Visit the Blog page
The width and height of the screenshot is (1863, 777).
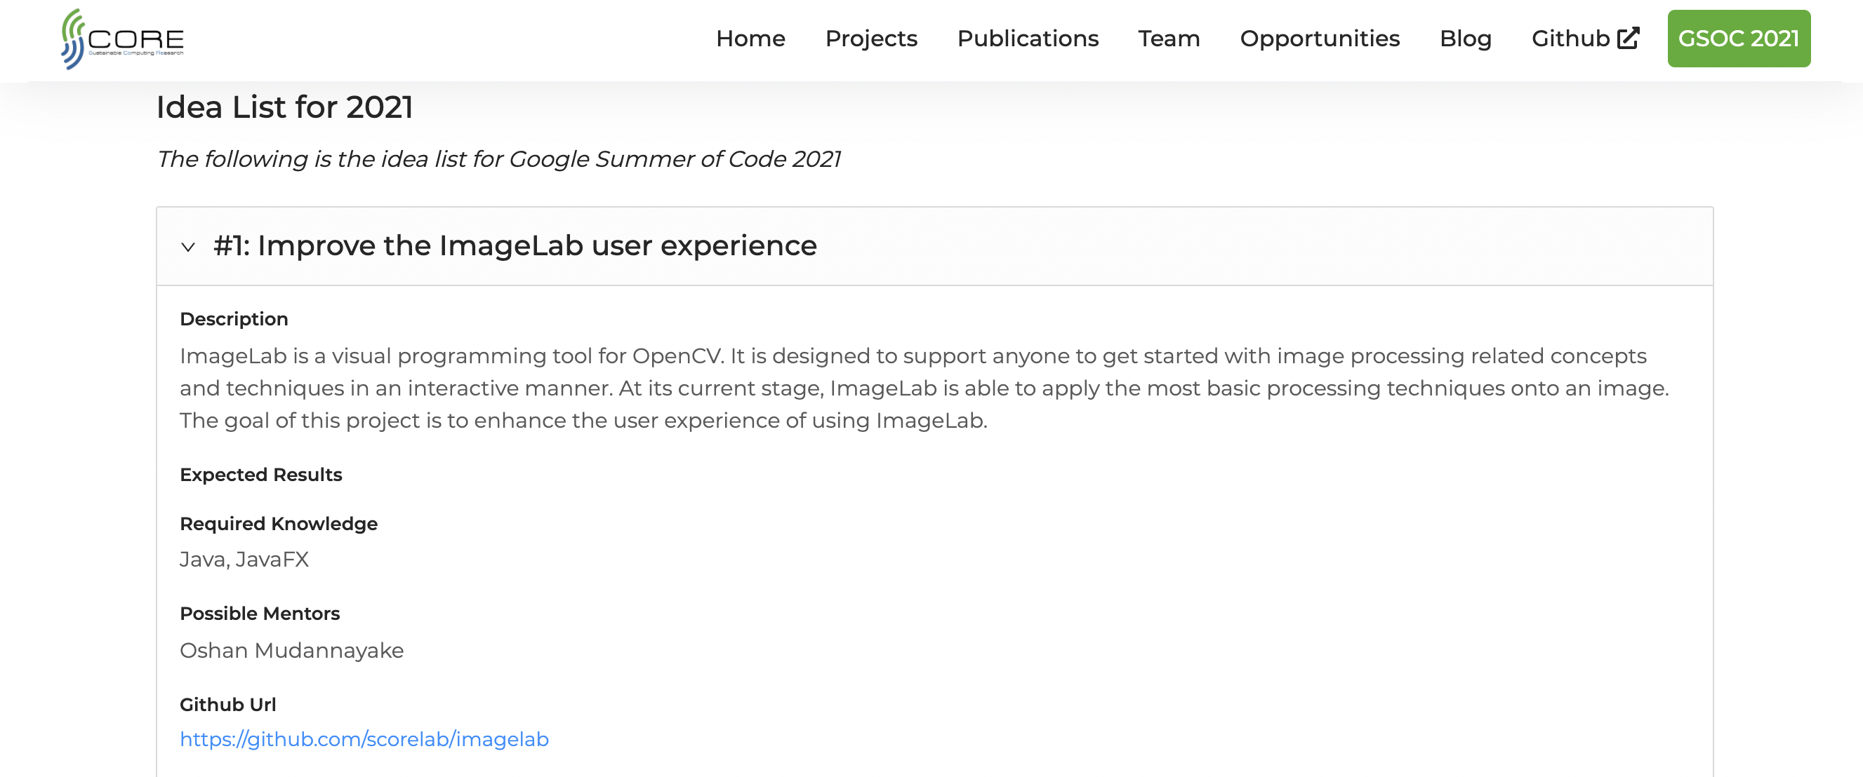pos(1464,39)
